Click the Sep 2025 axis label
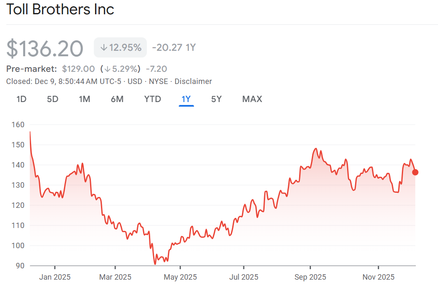Image resolution: width=438 pixels, height=291 pixels. 310,277
